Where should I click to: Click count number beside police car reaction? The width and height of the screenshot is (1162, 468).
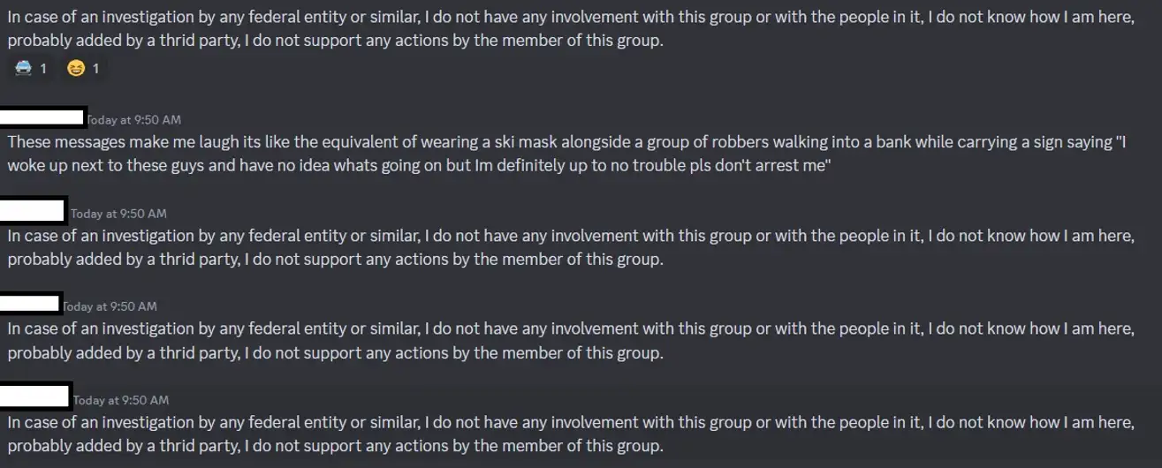coord(42,68)
